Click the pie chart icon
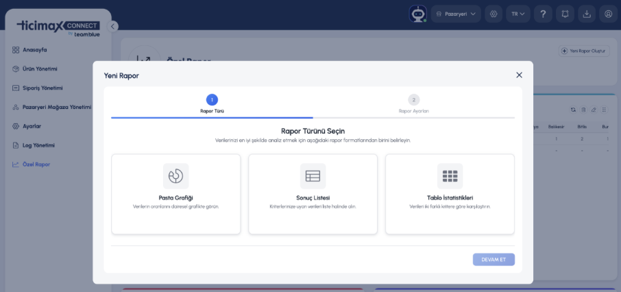621x292 pixels. click(x=176, y=176)
